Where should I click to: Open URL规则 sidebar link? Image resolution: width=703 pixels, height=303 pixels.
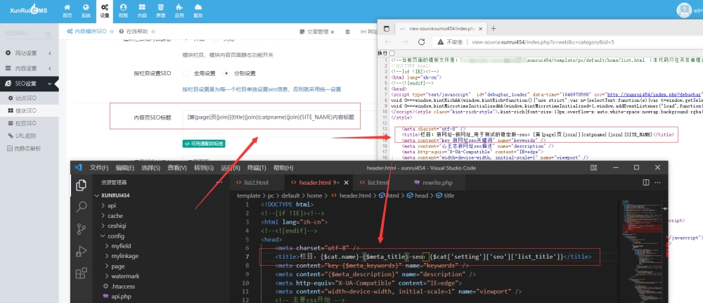[x=25, y=136]
